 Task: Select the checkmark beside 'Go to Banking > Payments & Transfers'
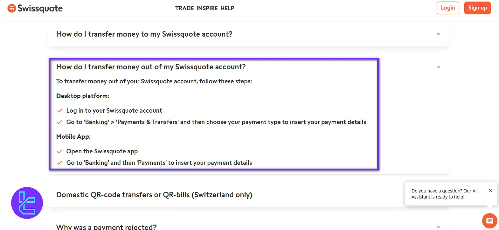(x=60, y=122)
